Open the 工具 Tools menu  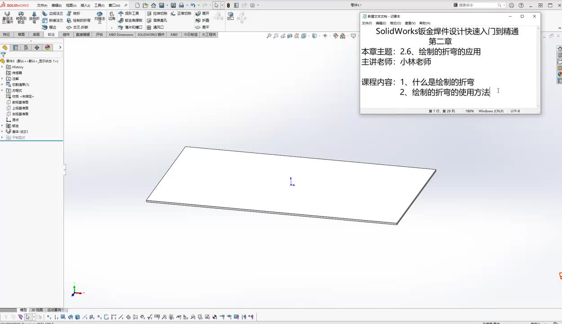99,5
